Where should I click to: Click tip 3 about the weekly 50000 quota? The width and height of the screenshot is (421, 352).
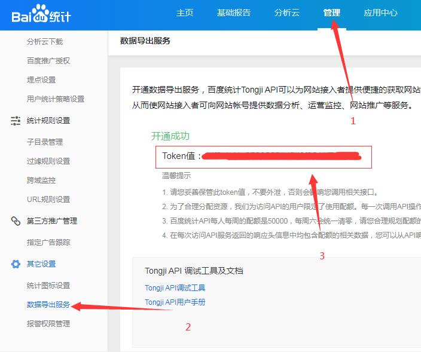click(291, 221)
